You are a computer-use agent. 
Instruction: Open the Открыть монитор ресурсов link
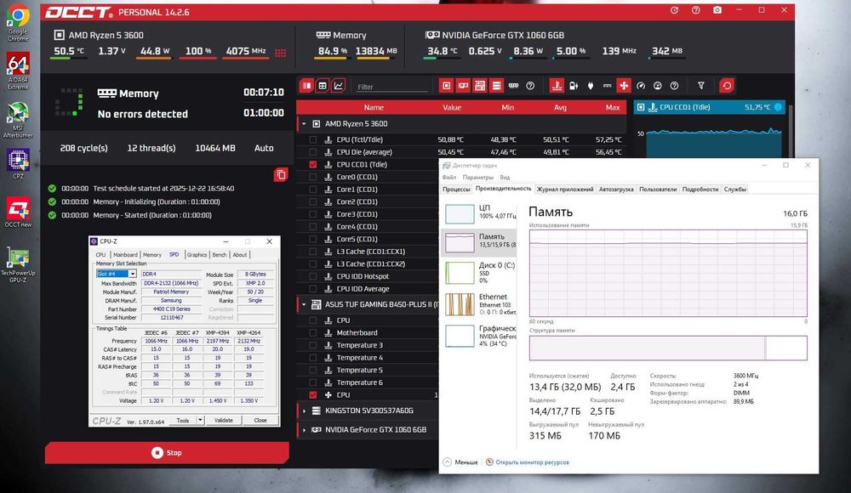(527, 462)
